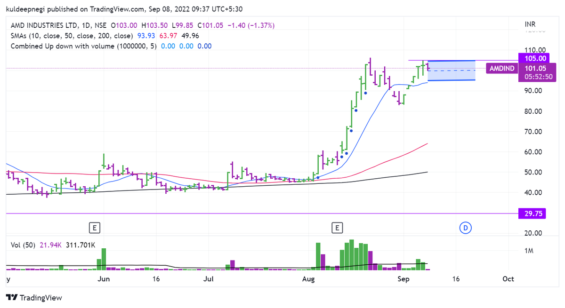
Task: Click the 110.00 price axis label
Action: pyautogui.click(x=535, y=50)
